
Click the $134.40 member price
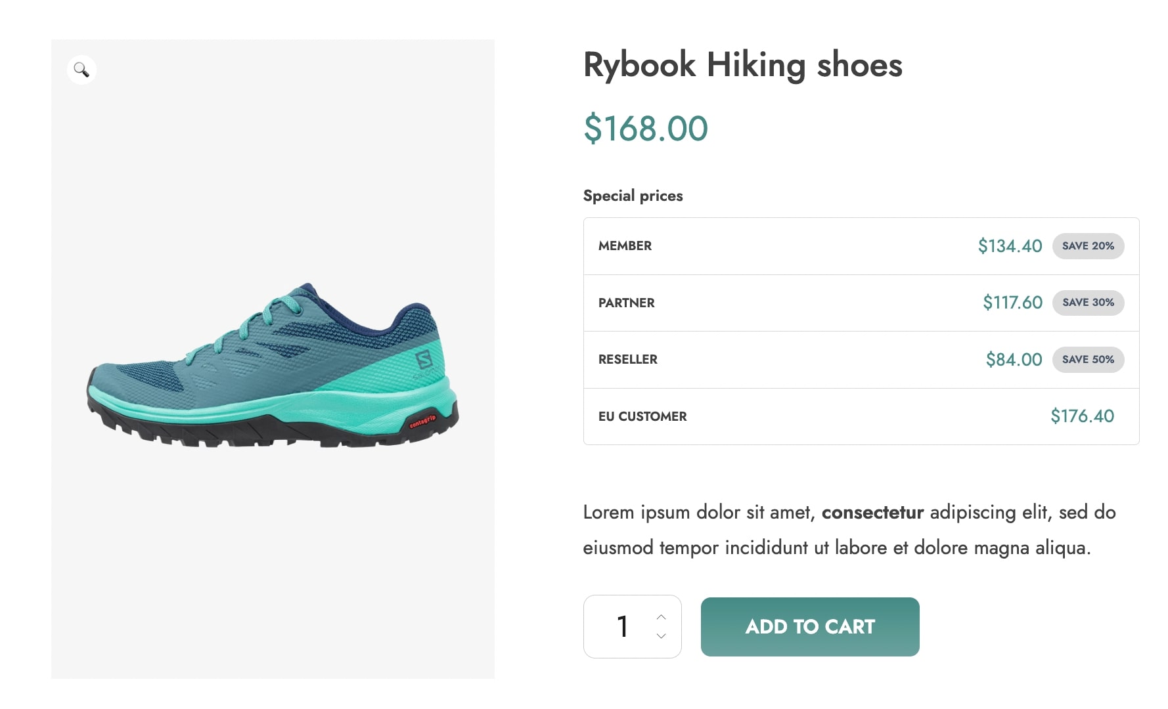(x=1010, y=246)
